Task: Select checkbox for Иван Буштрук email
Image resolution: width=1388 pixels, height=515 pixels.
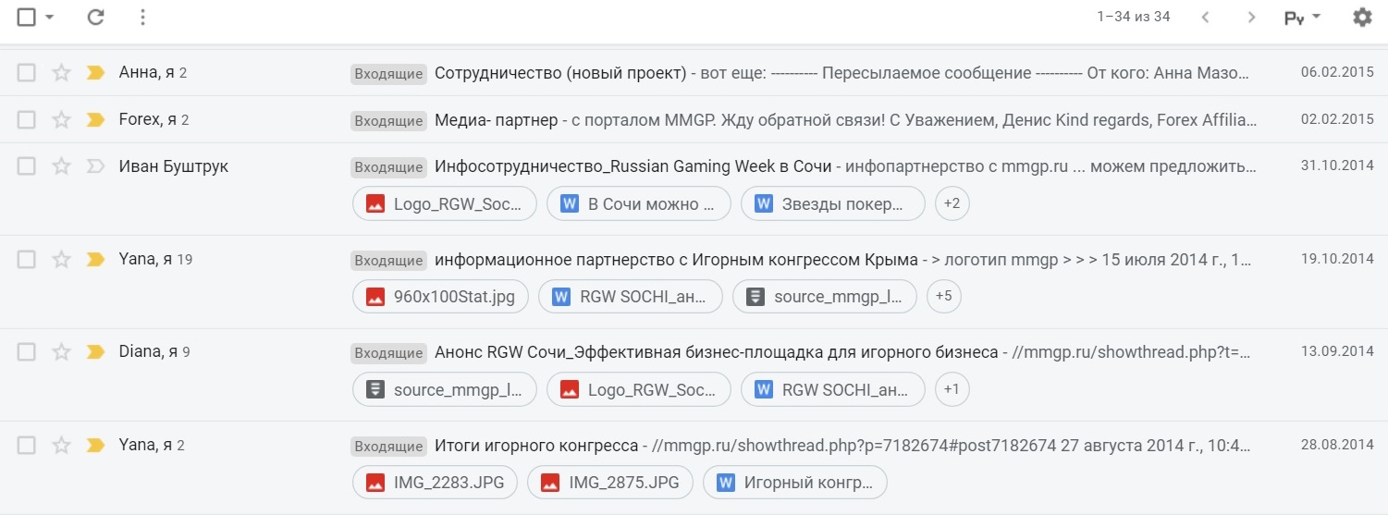Action: point(26,166)
